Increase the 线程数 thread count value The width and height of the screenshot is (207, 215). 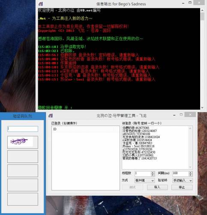(x=153, y=173)
